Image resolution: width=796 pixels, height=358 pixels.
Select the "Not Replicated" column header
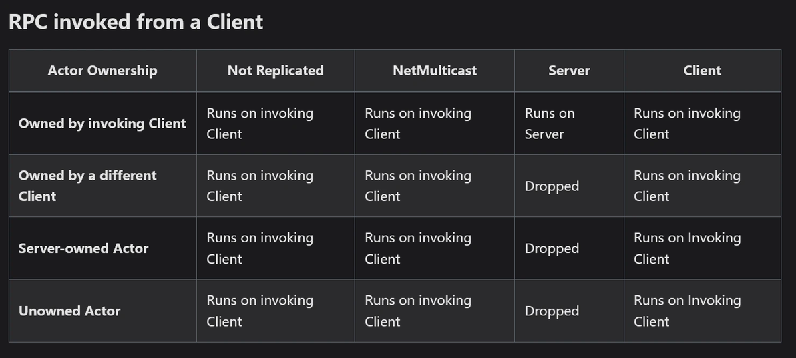tap(275, 71)
